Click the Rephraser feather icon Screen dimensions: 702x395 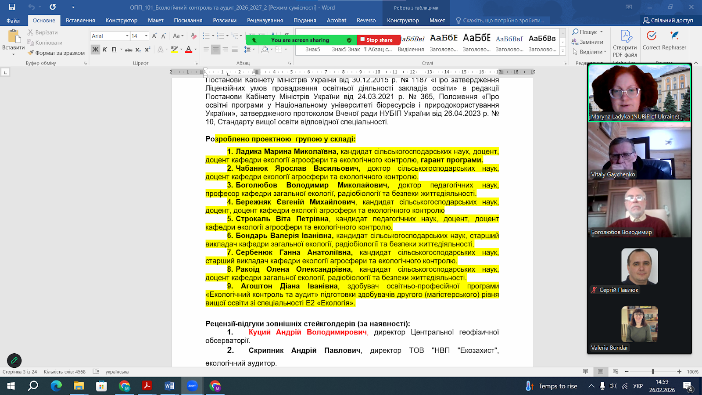click(674, 36)
